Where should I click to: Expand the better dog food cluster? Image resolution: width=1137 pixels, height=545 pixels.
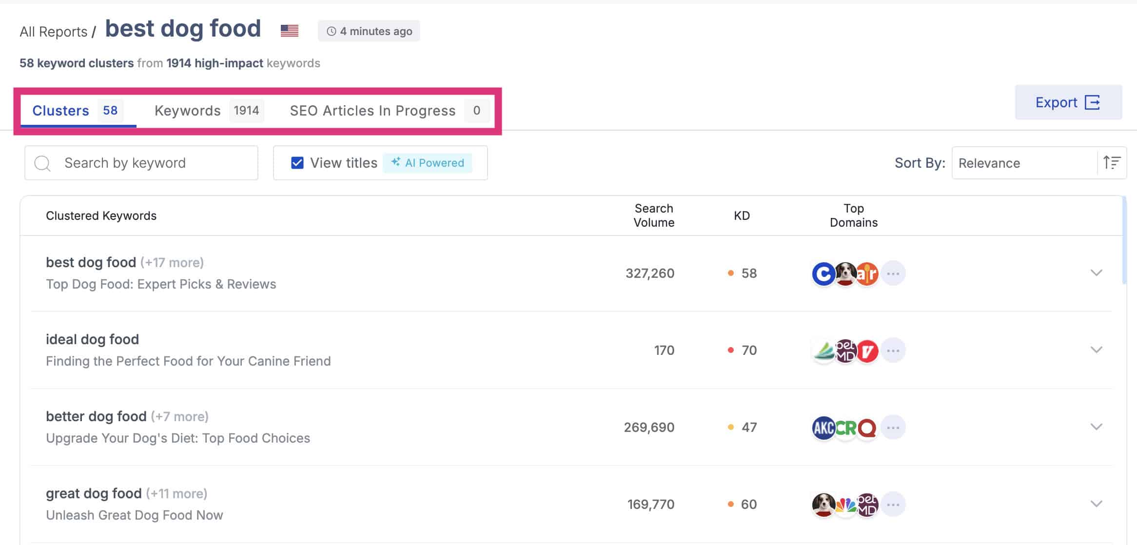[x=1097, y=427]
